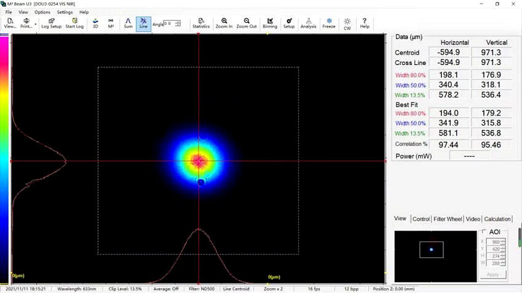Toggle the CW laser mode
Viewport: 522px width, 293px height.
click(347, 24)
